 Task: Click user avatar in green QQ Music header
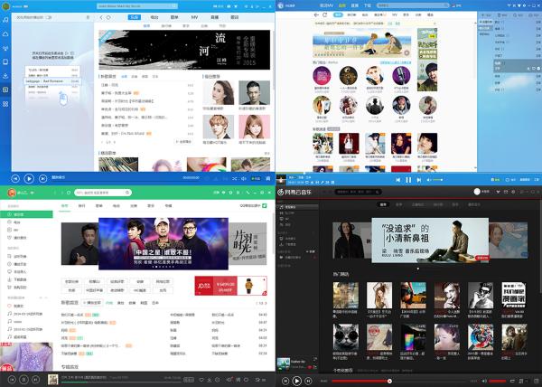point(12,193)
